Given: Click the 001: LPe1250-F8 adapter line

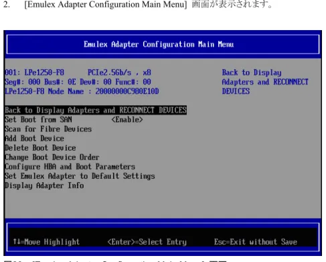Looking at the screenshot, I should coord(35,72).
